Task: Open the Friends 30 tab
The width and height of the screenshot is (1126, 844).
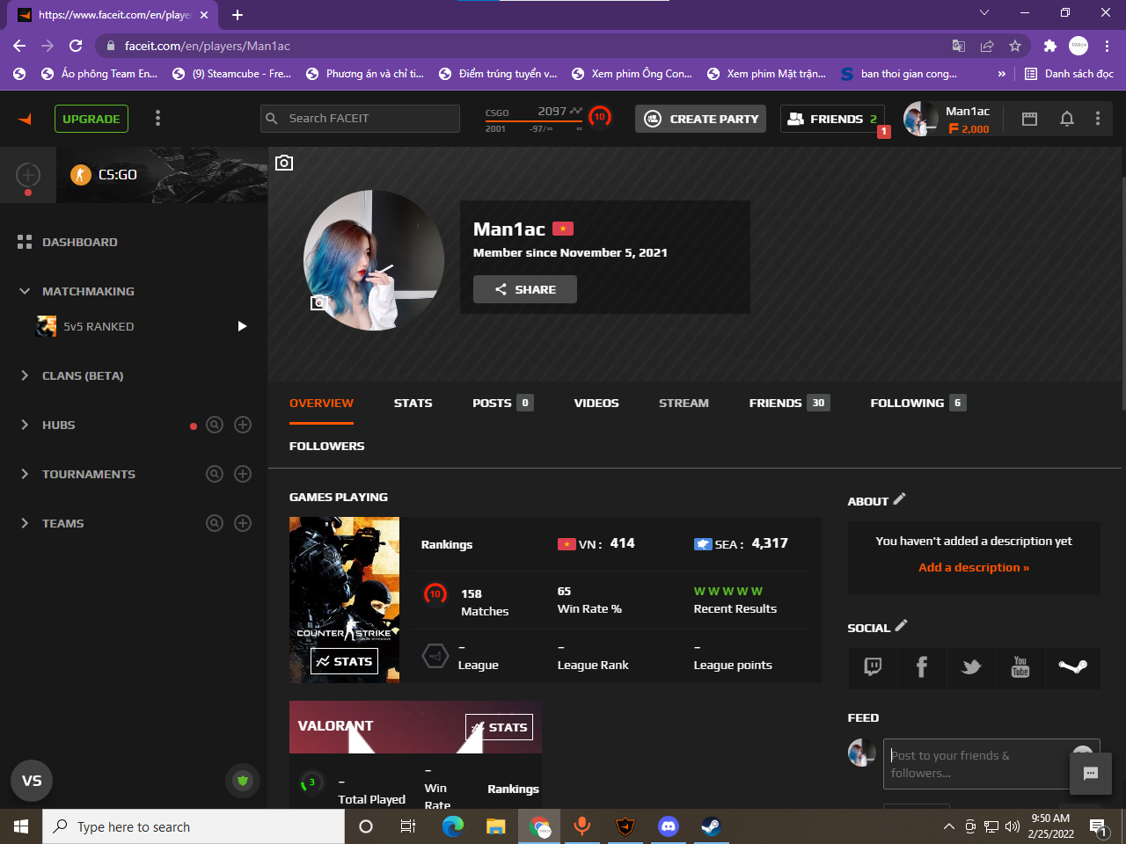Action: tap(789, 403)
